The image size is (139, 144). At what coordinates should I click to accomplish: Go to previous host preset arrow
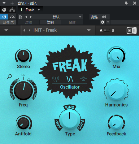26,17
